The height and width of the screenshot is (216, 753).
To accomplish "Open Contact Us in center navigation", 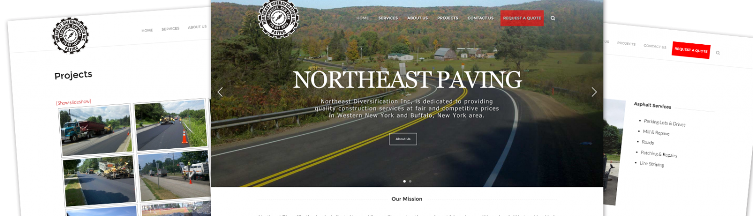I will point(480,18).
